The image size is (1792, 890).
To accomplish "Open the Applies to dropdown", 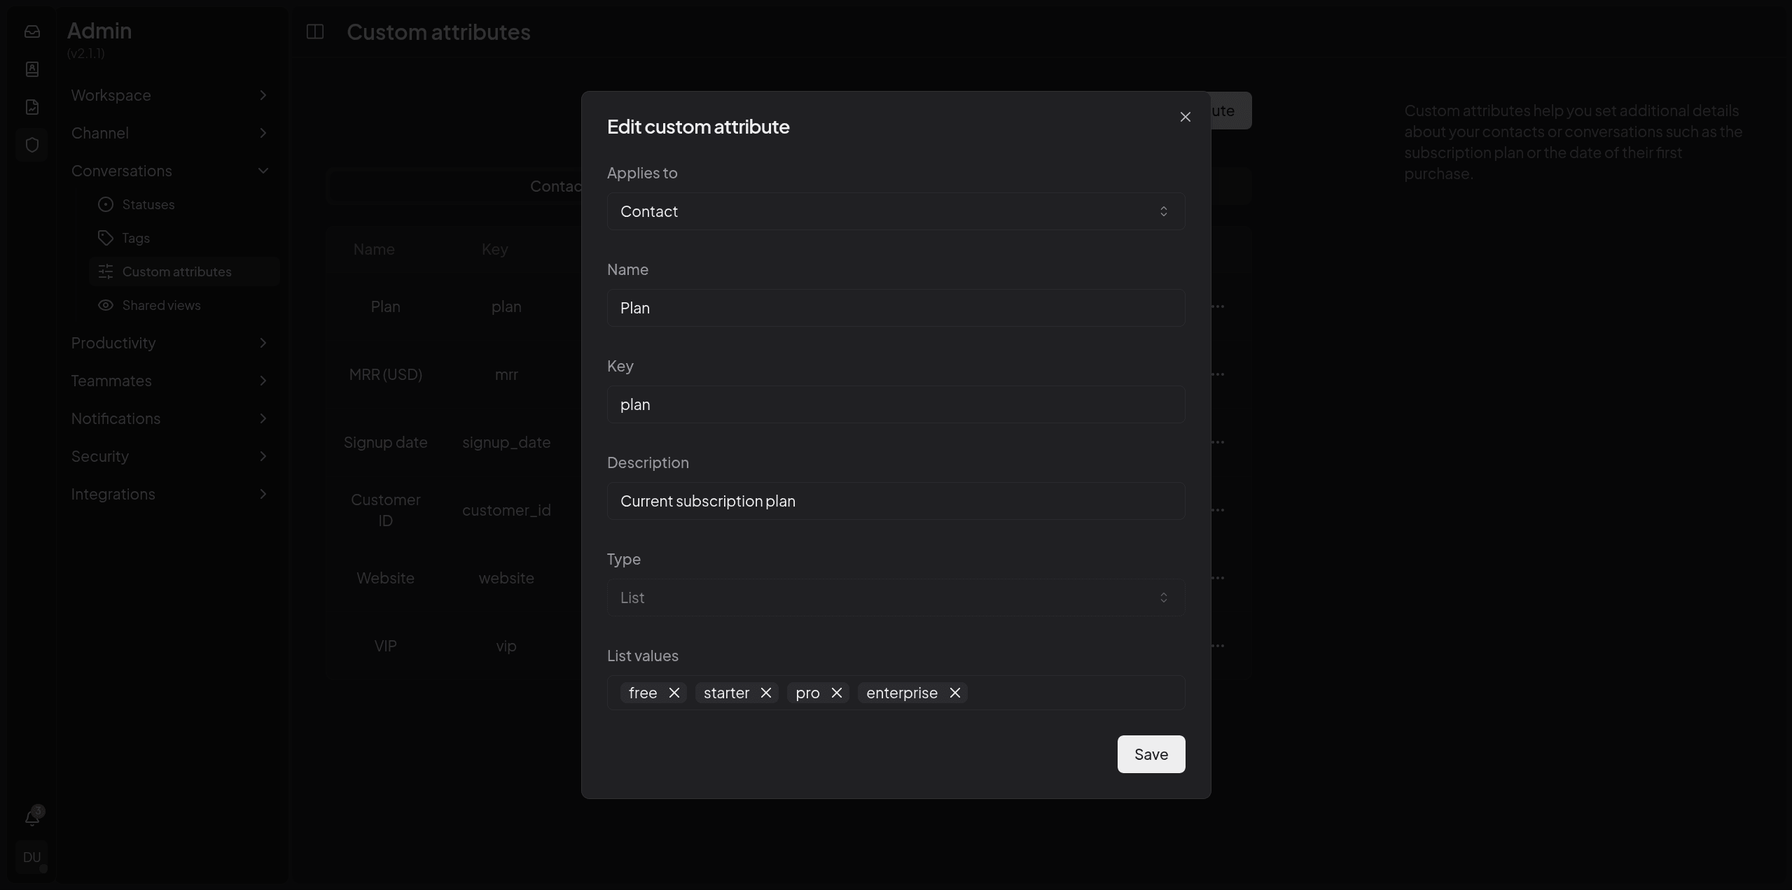I will 895,211.
